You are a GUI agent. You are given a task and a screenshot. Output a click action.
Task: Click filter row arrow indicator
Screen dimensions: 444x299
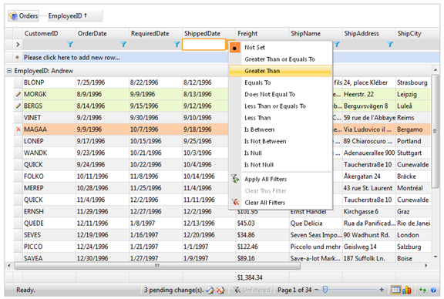[x=18, y=44]
